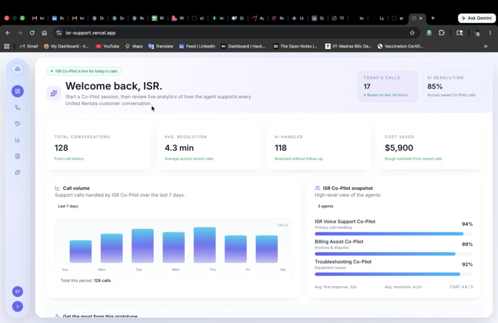Open a new browser tab
498x323 pixels.
pos(433,18)
